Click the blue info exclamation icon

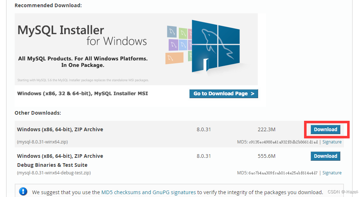(23, 192)
